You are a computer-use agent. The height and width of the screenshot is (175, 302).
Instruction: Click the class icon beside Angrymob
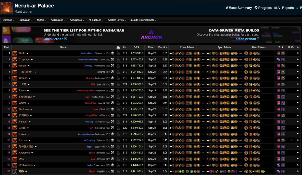coord(15,153)
